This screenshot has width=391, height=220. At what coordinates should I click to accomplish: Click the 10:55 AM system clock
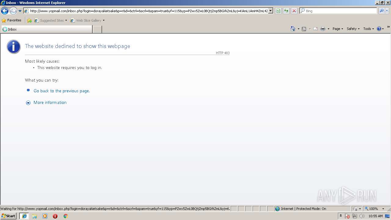click(375, 216)
